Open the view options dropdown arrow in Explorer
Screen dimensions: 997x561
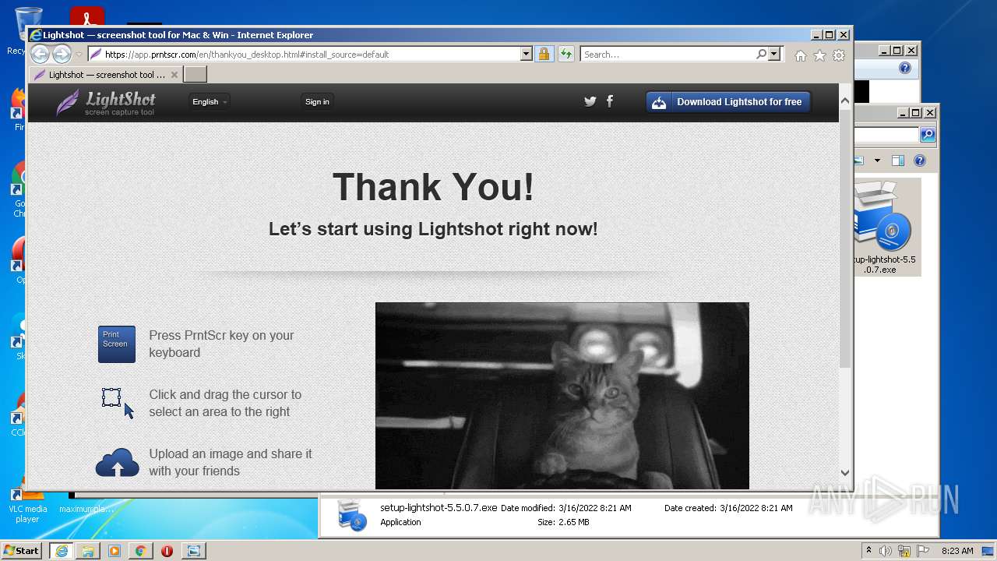point(877,161)
